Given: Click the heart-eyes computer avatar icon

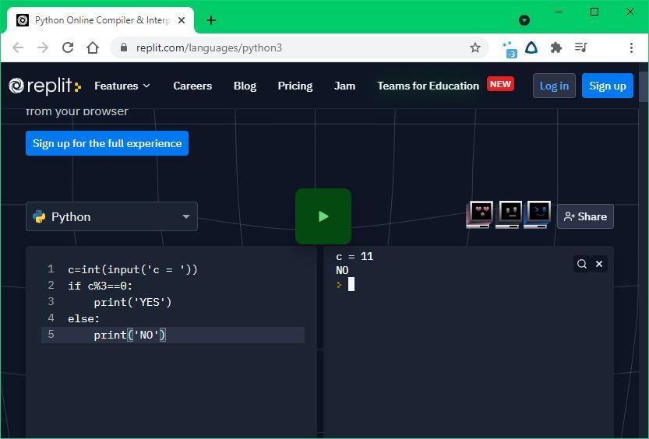Looking at the screenshot, I should (480, 214).
